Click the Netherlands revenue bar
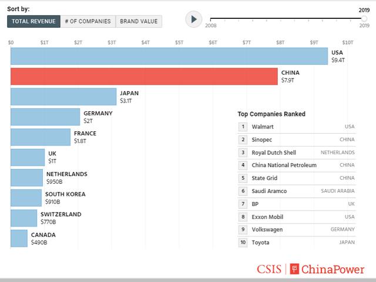The width and height of the screenshot is (376, 282). pyautogui.click(x=27, y=177)
